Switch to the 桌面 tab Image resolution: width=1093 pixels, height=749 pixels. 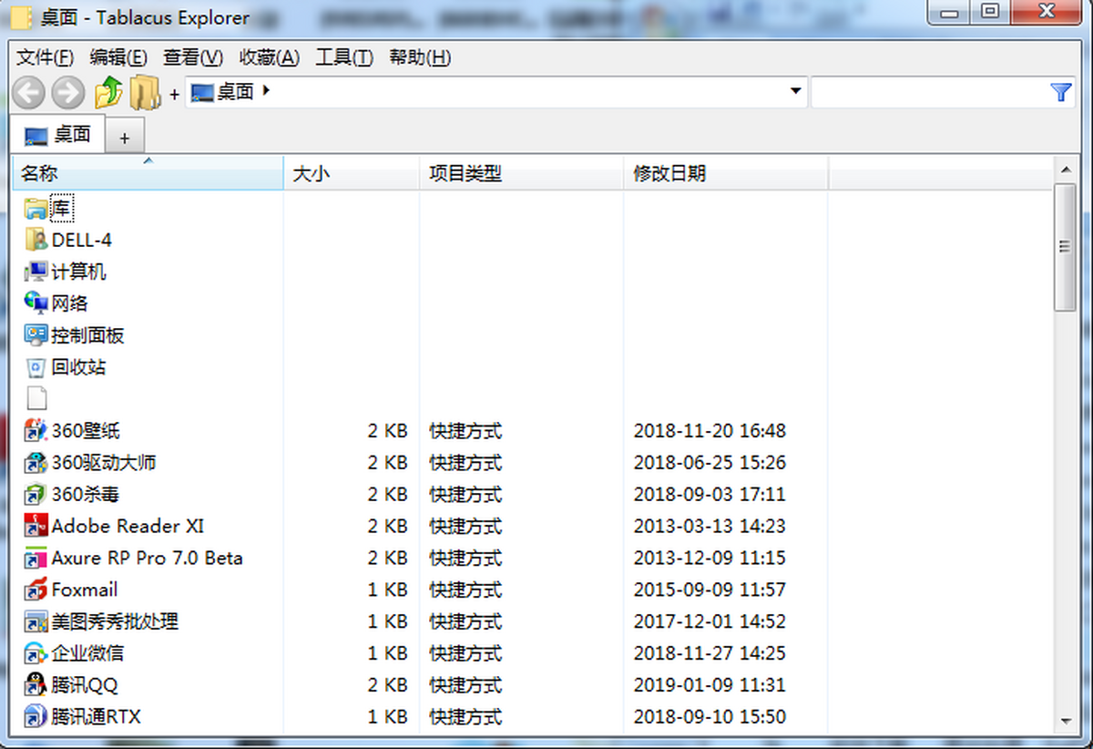(58, 135)
